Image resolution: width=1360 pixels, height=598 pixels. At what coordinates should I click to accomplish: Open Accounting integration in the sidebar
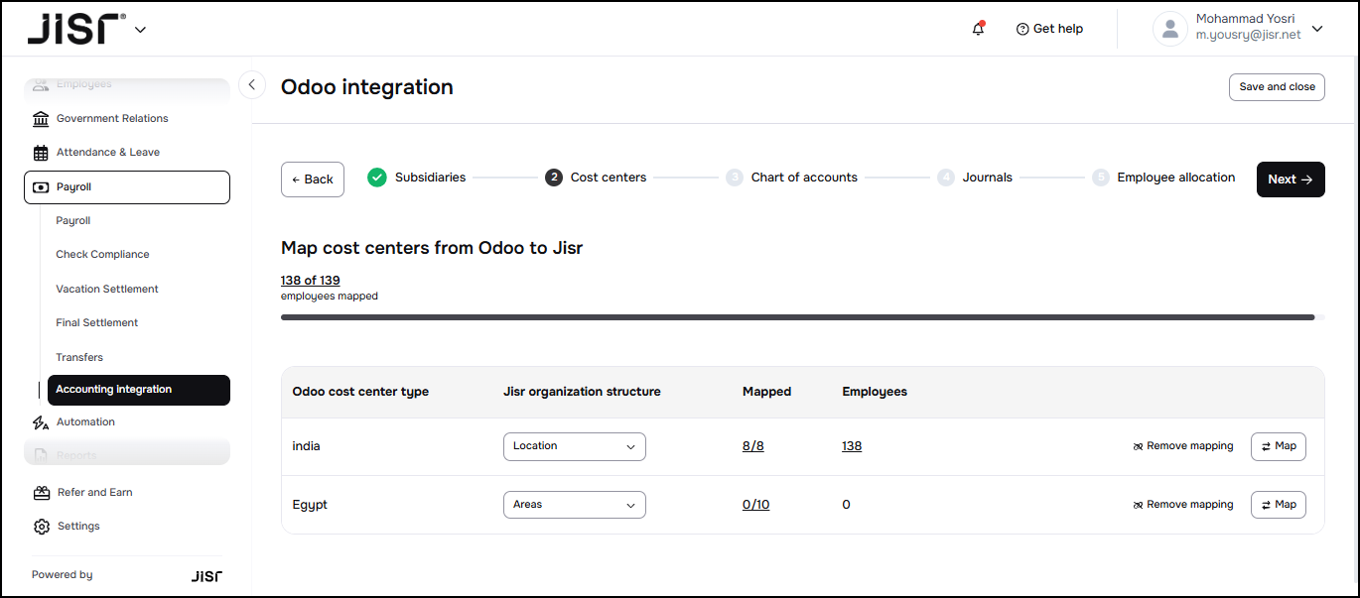[x=138, y=390]
